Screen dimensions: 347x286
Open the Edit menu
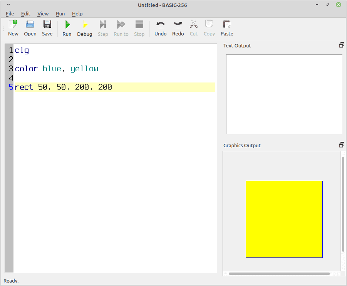click(x=25, y=13)
